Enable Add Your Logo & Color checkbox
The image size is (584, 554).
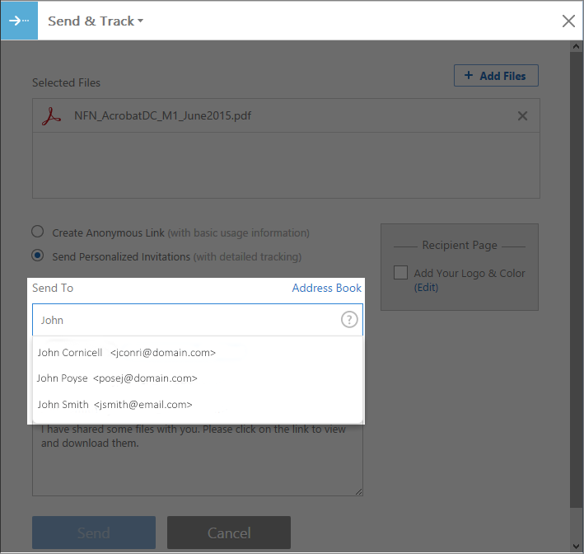coord(400,273)
